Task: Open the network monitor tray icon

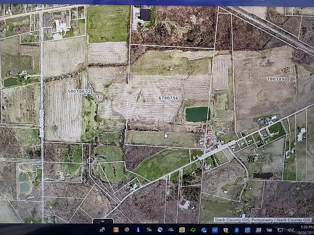Action: [280, 230]
